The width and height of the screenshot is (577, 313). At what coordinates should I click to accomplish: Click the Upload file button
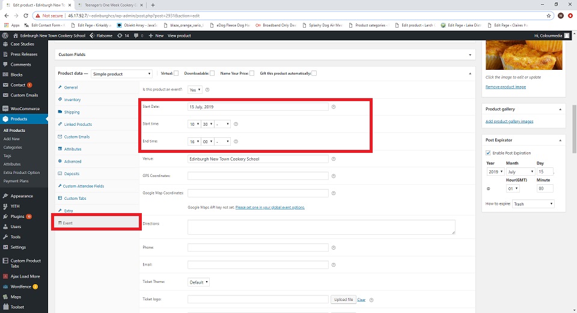pos(343,299)
